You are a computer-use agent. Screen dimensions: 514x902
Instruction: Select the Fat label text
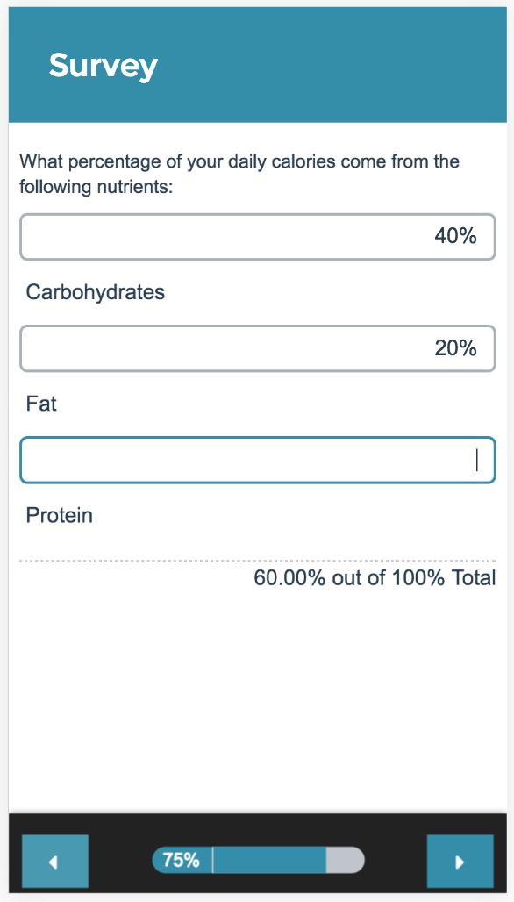[x=41, y=404]
